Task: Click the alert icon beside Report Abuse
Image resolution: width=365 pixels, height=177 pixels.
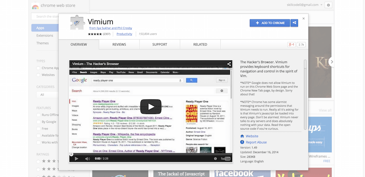Action: click(x=242, y=142)
